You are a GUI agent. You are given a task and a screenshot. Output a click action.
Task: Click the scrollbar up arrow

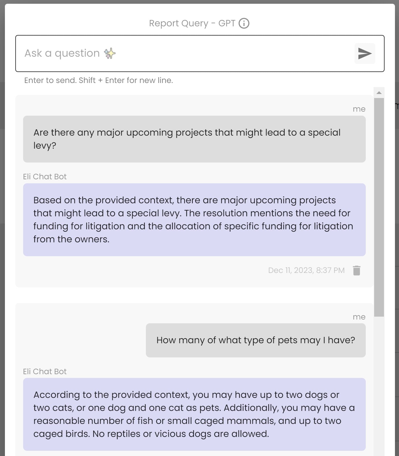[x=379, y=92]
